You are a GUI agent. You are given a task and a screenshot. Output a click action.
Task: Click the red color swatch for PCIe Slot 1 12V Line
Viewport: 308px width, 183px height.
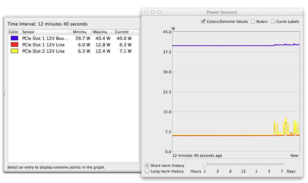[x=14, y=45]
